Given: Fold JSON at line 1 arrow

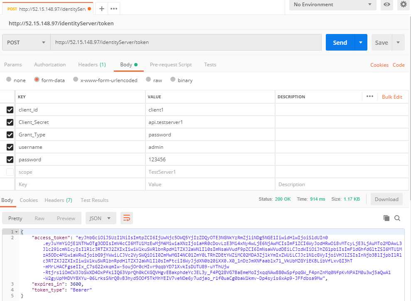Looking at the screenshot, I should 16,232.
